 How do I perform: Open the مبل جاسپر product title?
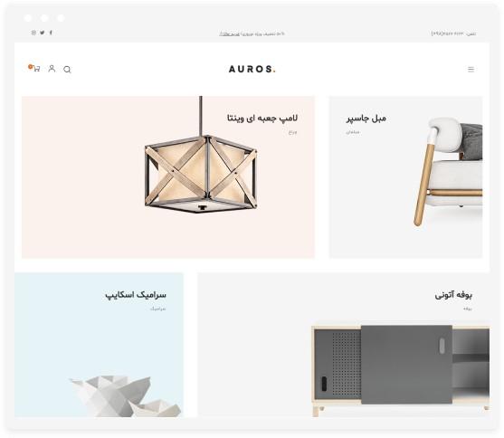click(366, 119)
